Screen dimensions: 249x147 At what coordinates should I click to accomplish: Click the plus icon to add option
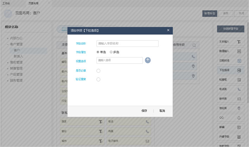point(148,60)
